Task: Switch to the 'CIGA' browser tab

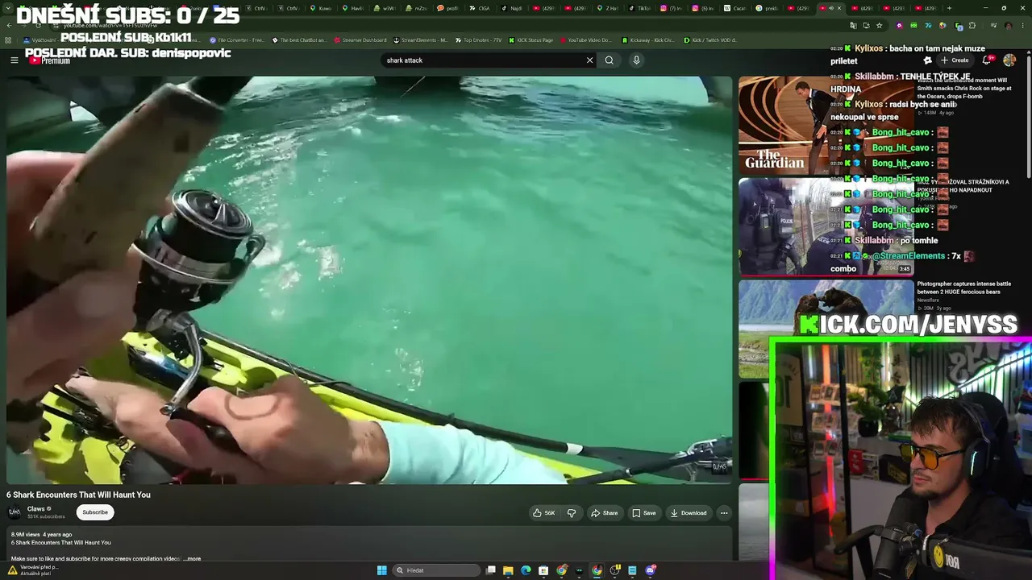Action: point(480,8)
